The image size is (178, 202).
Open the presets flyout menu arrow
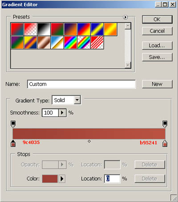click(125, 17)
